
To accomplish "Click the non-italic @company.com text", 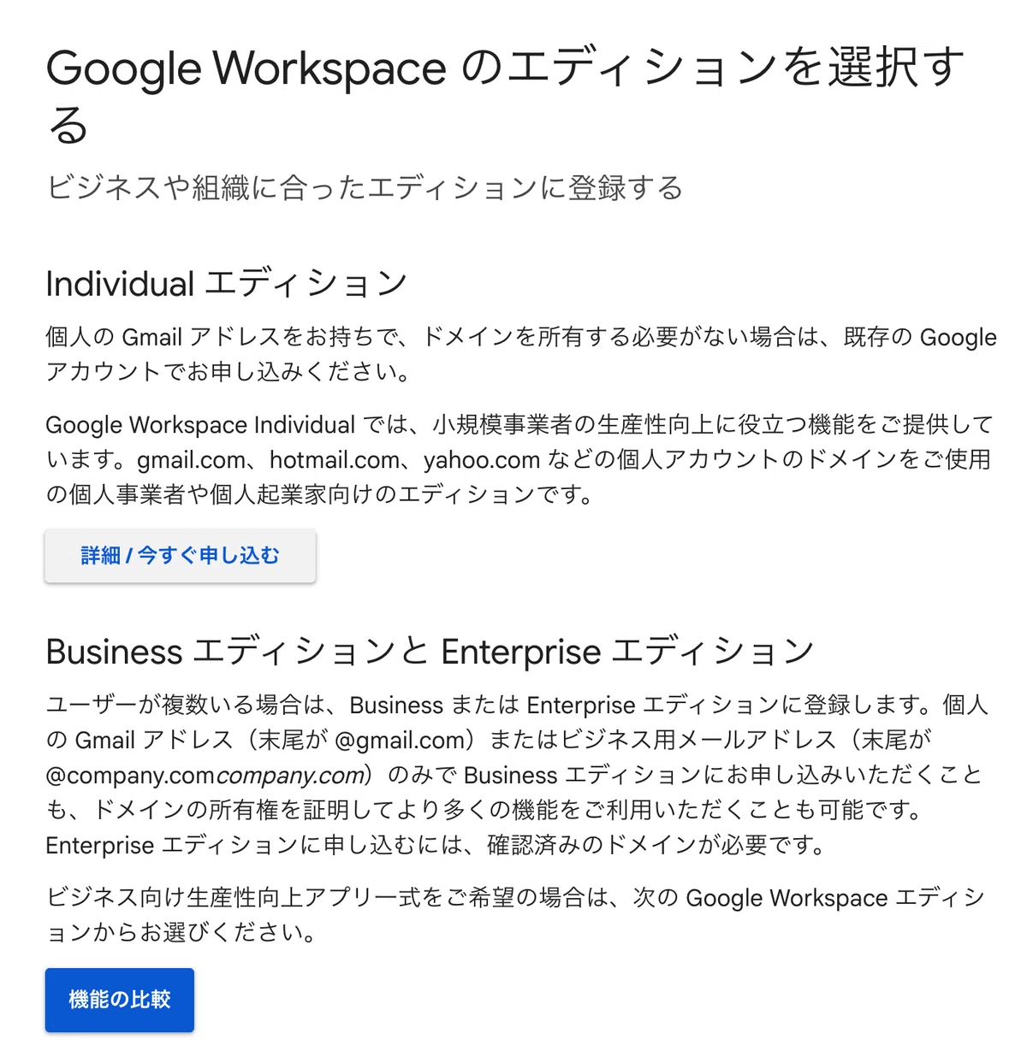I will click(x=130, y=776).
